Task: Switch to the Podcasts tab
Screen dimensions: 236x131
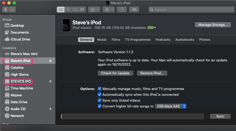Action: pos(163,40)
